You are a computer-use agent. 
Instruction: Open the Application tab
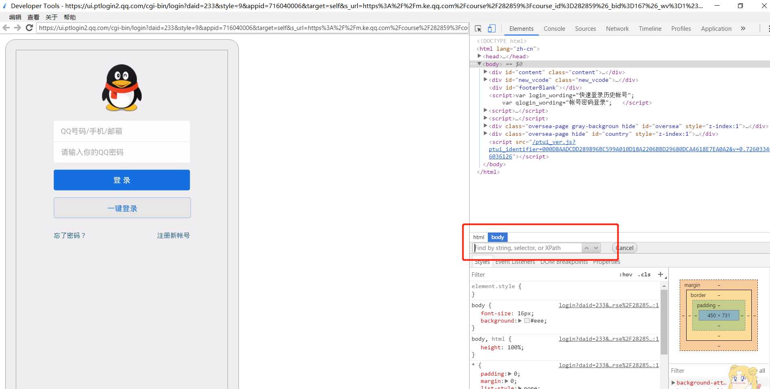716,28
